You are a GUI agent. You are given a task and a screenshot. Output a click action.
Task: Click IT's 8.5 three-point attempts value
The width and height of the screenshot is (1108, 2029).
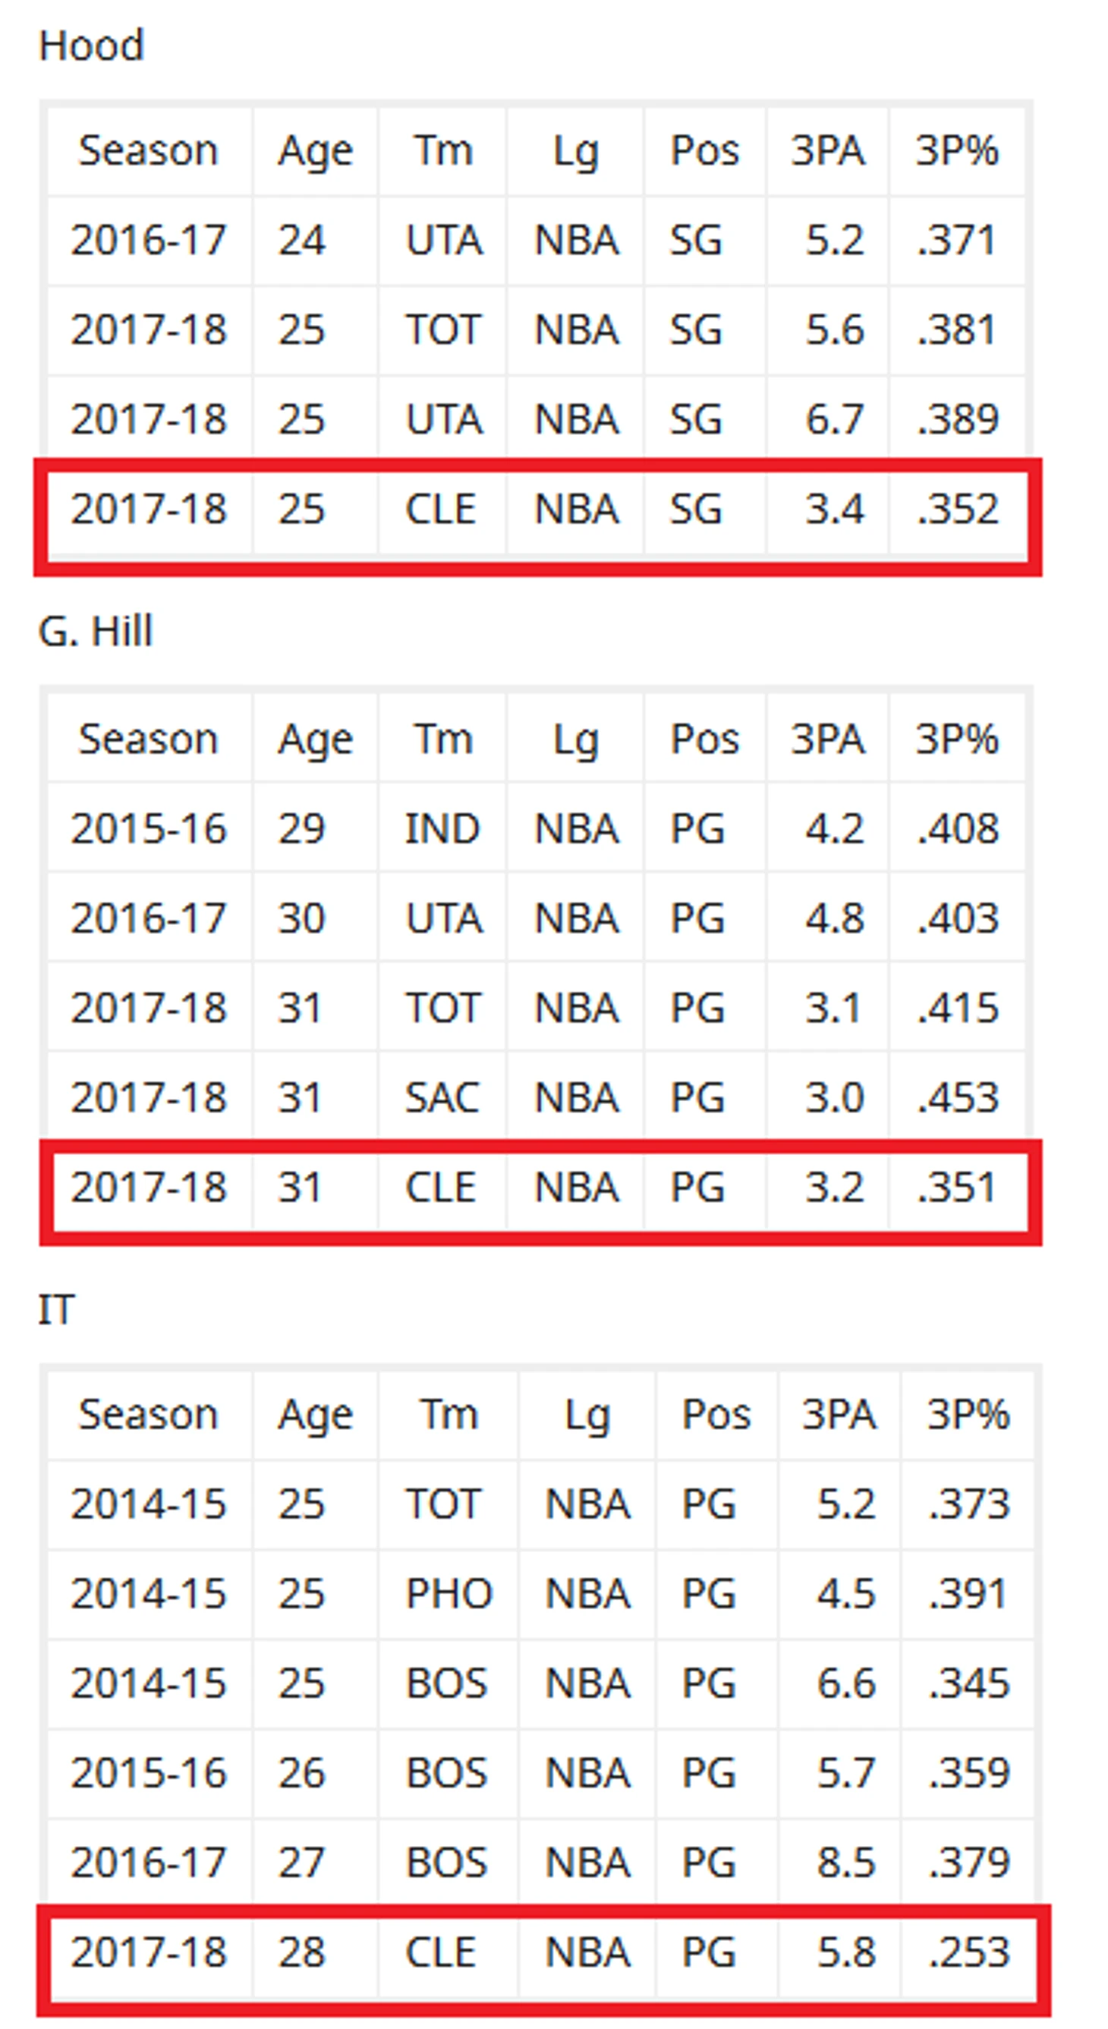[x=846, y=1863]
